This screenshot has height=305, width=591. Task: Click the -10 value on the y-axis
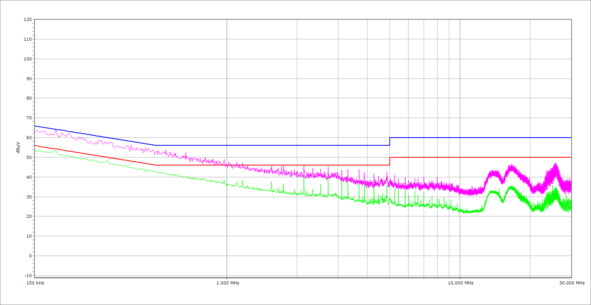[28, 276]
